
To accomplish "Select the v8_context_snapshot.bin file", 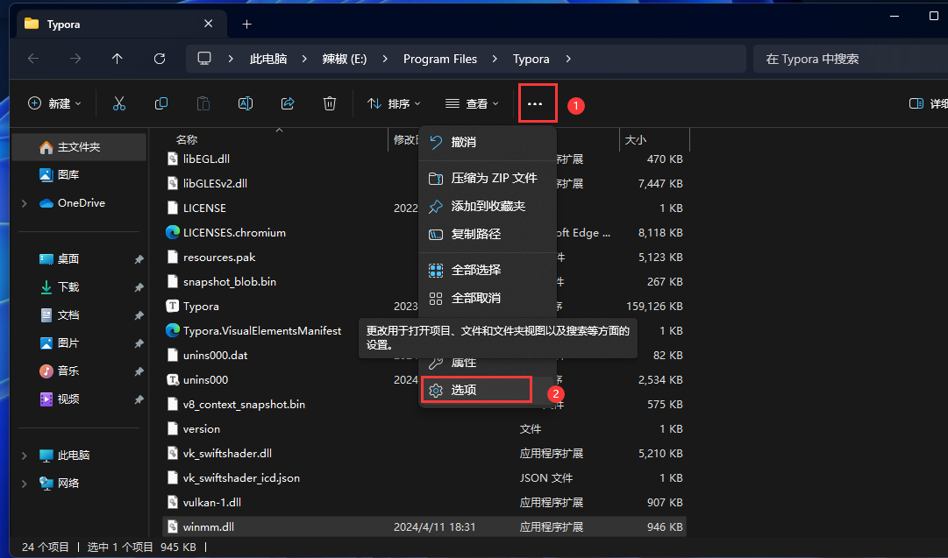I will [244, 405].
